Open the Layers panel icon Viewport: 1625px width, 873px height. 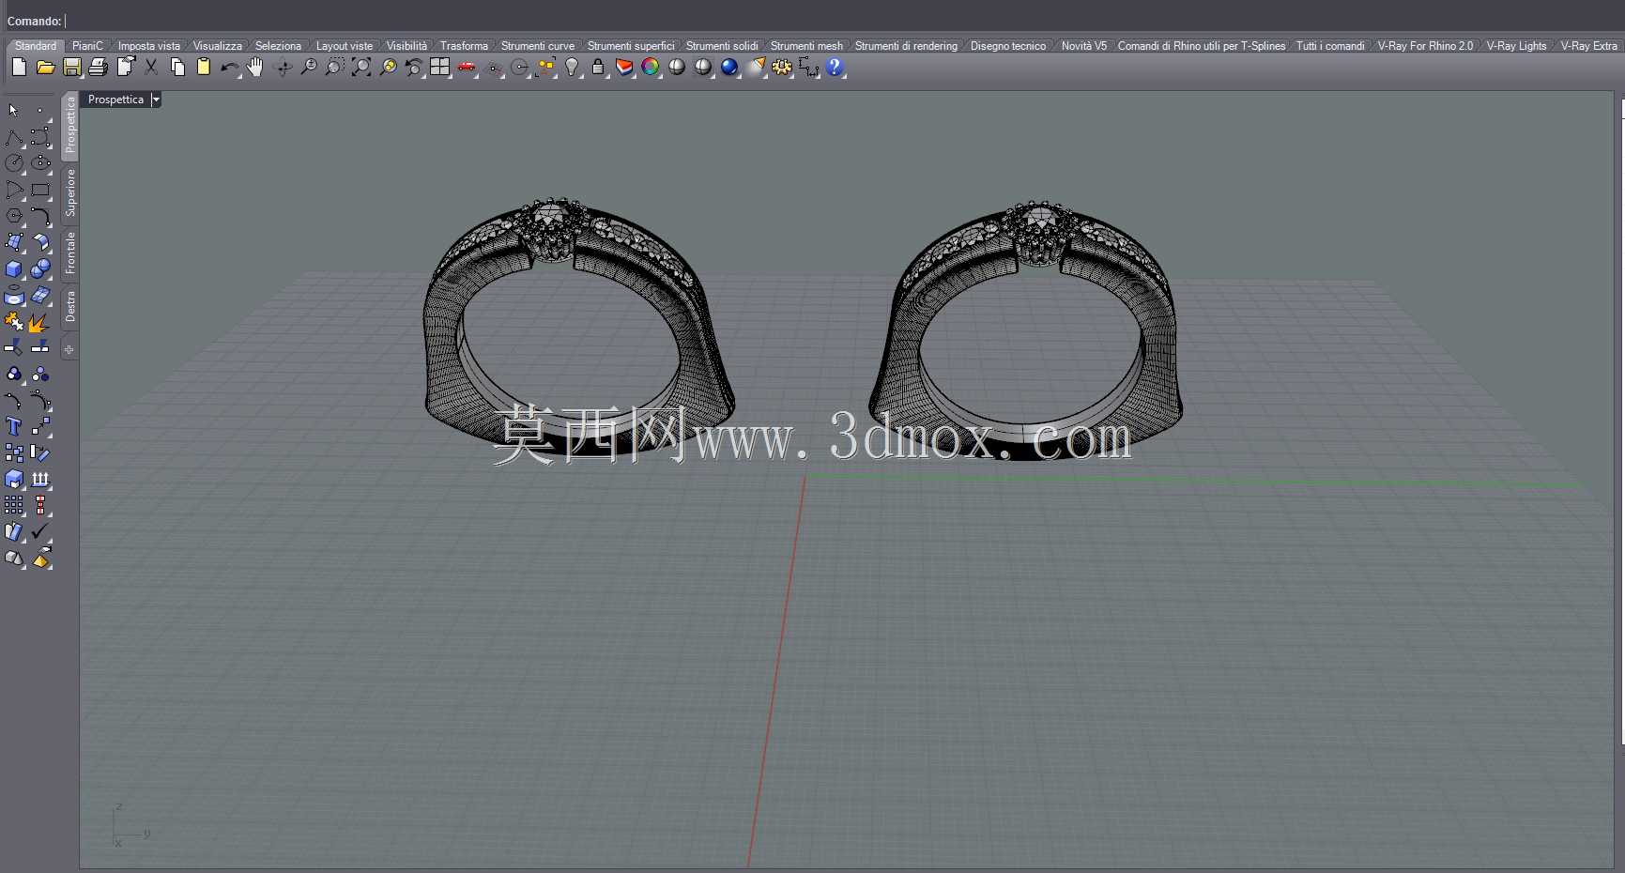pyautogui.click(x=624, y=67)
